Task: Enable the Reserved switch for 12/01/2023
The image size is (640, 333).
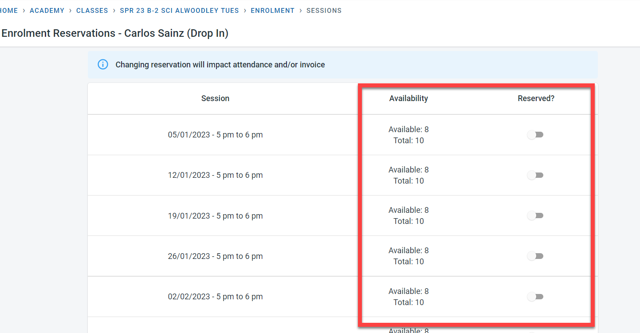Action: pos(535,175)
